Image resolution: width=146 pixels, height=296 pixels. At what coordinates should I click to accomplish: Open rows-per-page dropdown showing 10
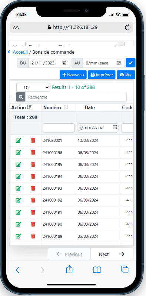33,87
